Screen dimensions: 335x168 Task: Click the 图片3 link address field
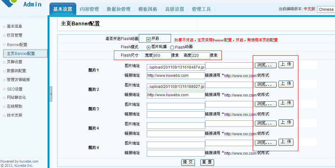(176, 114)
